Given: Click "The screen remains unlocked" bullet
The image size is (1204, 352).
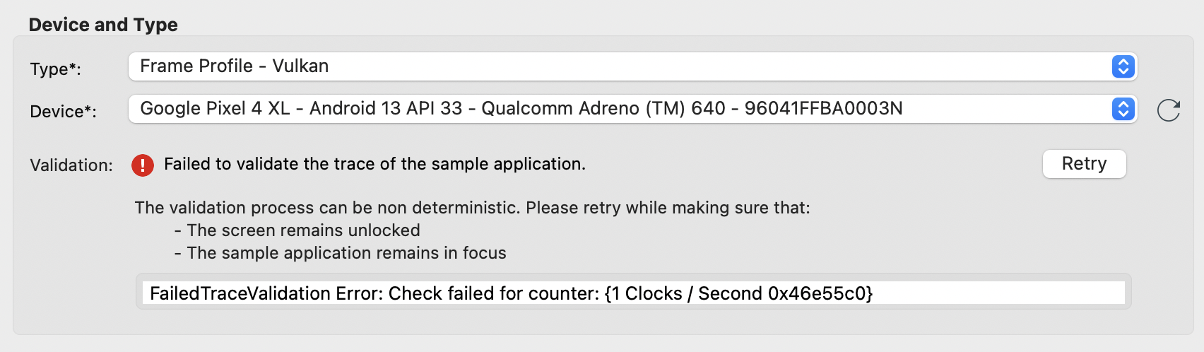Looking at the screenshot, I should (303, 230).
